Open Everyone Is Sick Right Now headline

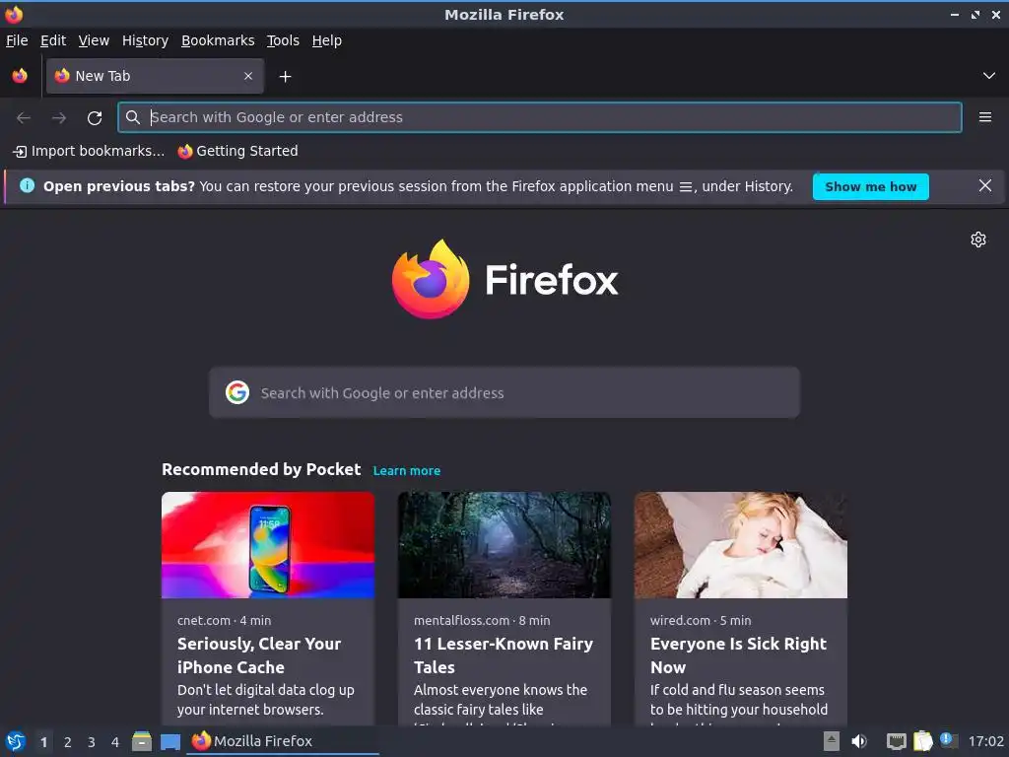point(738,655)
